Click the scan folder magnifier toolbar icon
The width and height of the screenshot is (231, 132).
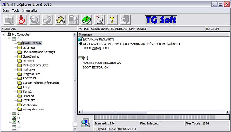(x=9, y=20)
